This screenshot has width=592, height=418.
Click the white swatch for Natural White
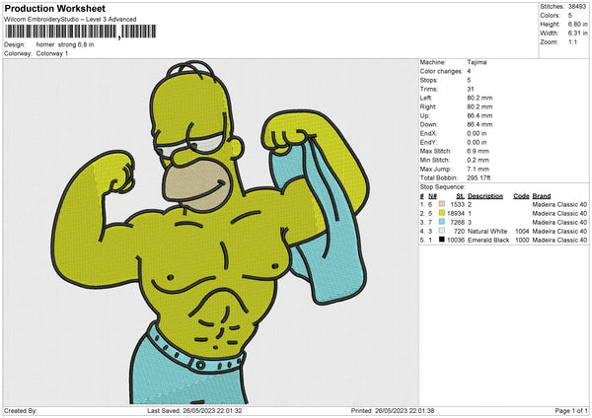(442, 231)
